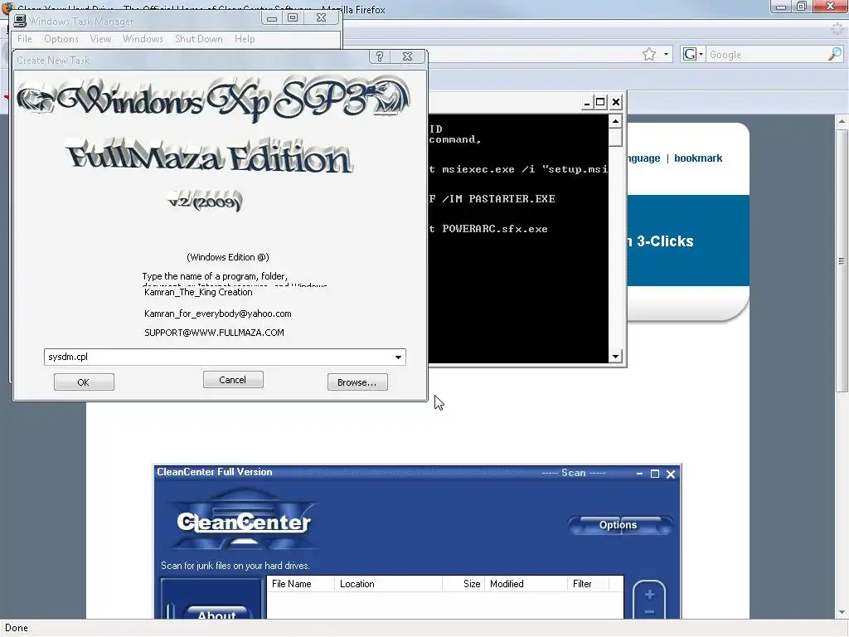Click command window scroll up arrow
Screen dimensions: 849x637
615,121
